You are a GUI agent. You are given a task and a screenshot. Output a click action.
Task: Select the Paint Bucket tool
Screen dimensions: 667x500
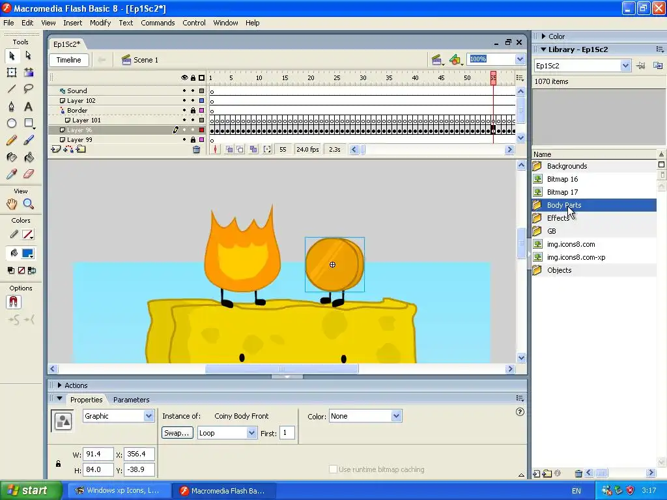(29, 158)
